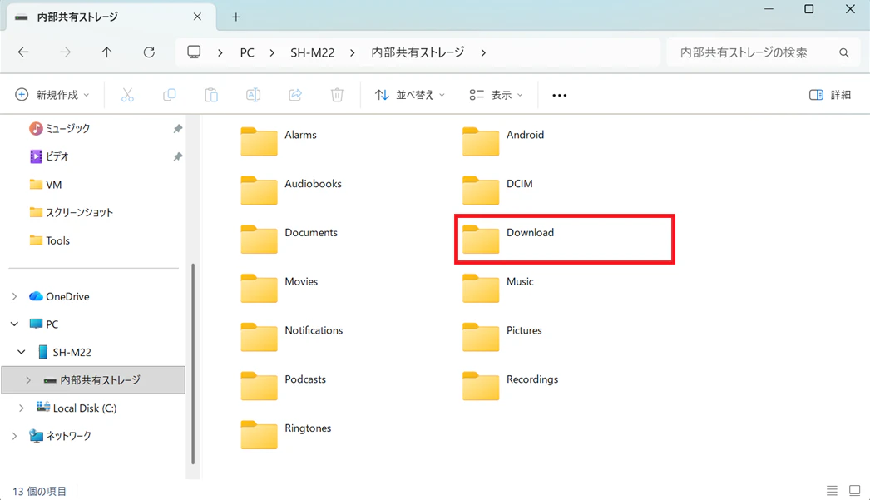Viewport: 870px width, 500px height.
Task: Open the See more ellipsis menu
Action: 559,96
